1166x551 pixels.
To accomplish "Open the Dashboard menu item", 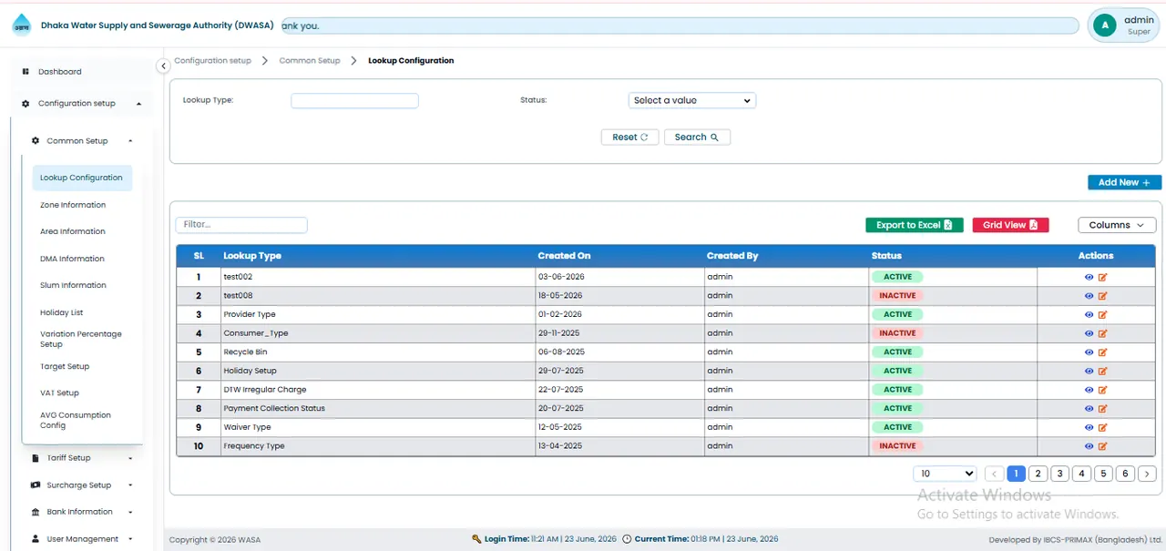I will (x=59, y=71).
